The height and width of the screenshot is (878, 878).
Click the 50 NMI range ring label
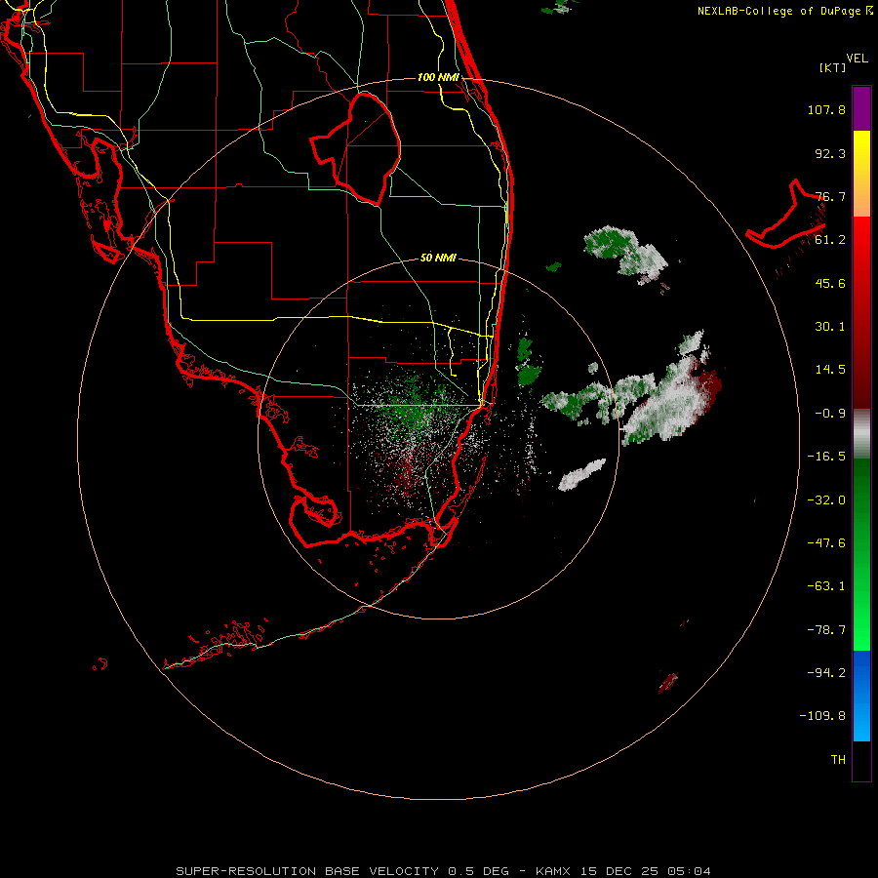438,258
